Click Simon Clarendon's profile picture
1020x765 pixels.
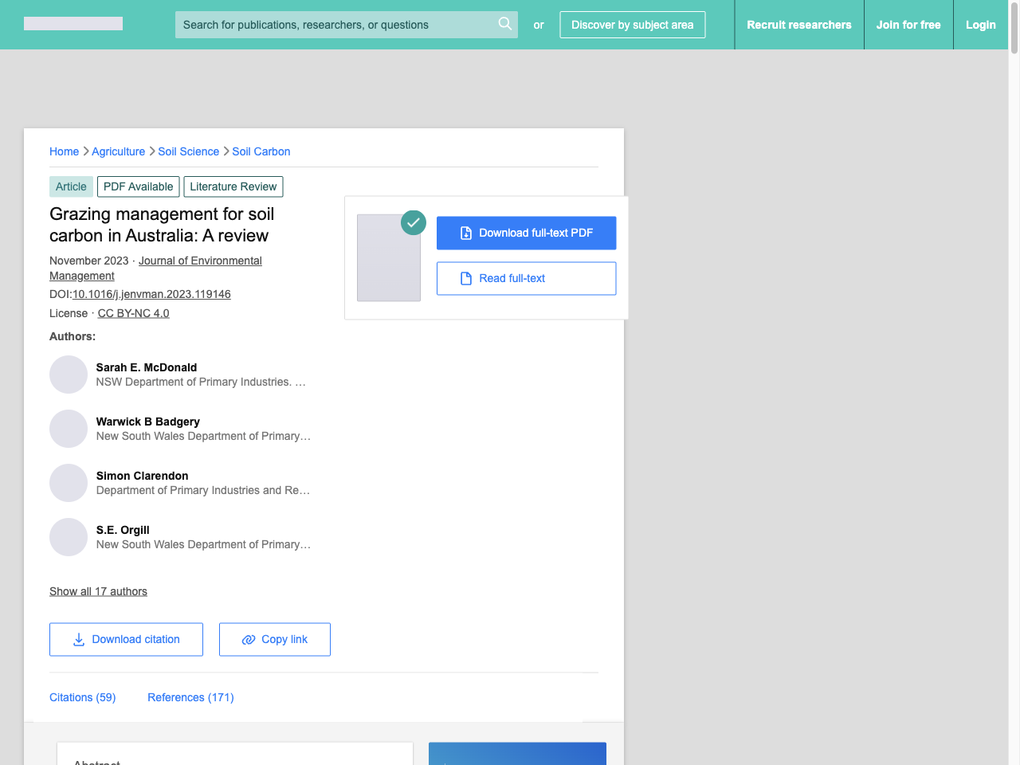[69, 483]
